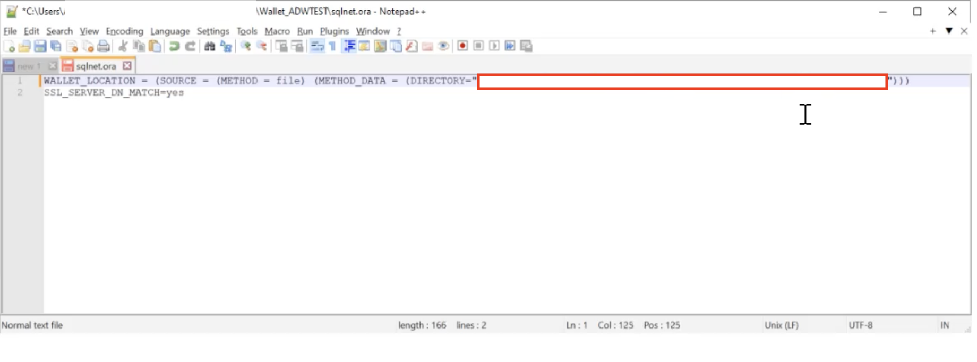The height and width of the screenshot is (362, 977).
Task: Toggle the indent guide icon
Action: pyautogui.click(x=349, y=46)
